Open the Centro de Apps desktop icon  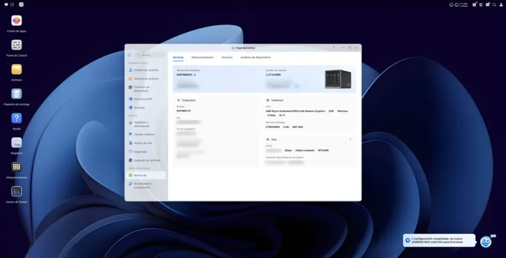[x=17, y=21]
